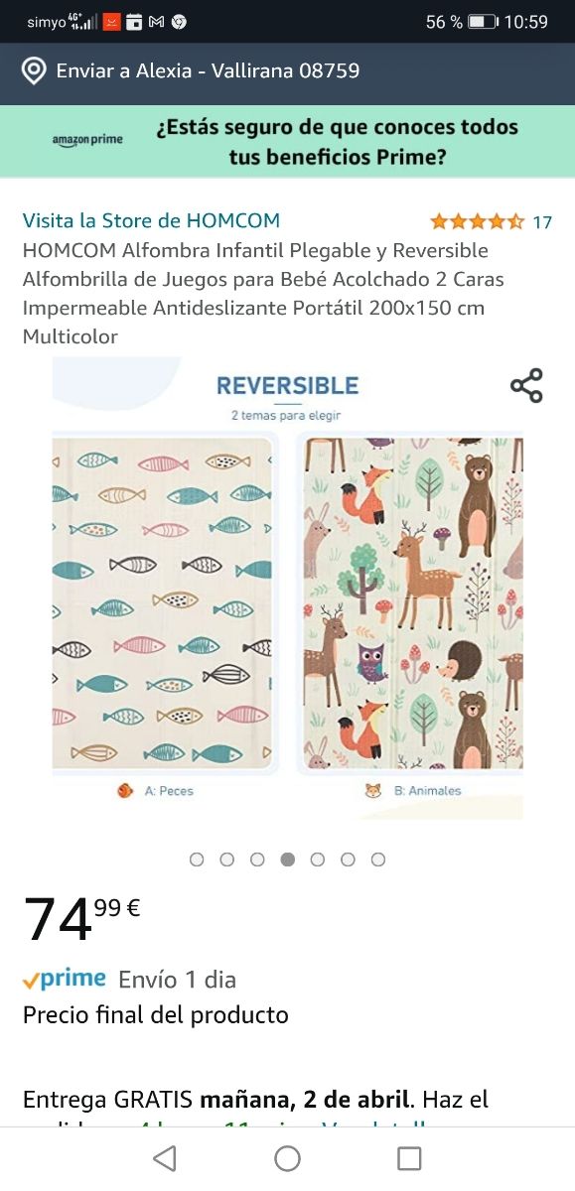Select the fifth image carousel dot

[x=318, y=860]
